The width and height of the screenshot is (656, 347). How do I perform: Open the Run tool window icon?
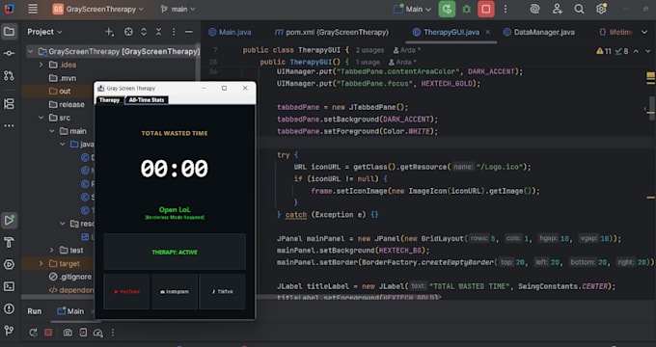(9, 221)
